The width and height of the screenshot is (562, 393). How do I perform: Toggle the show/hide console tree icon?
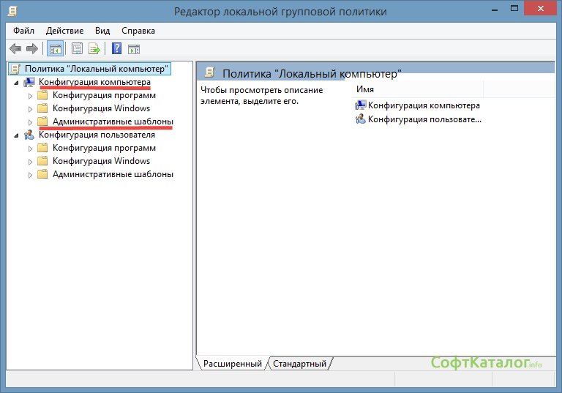click(54, 49)
